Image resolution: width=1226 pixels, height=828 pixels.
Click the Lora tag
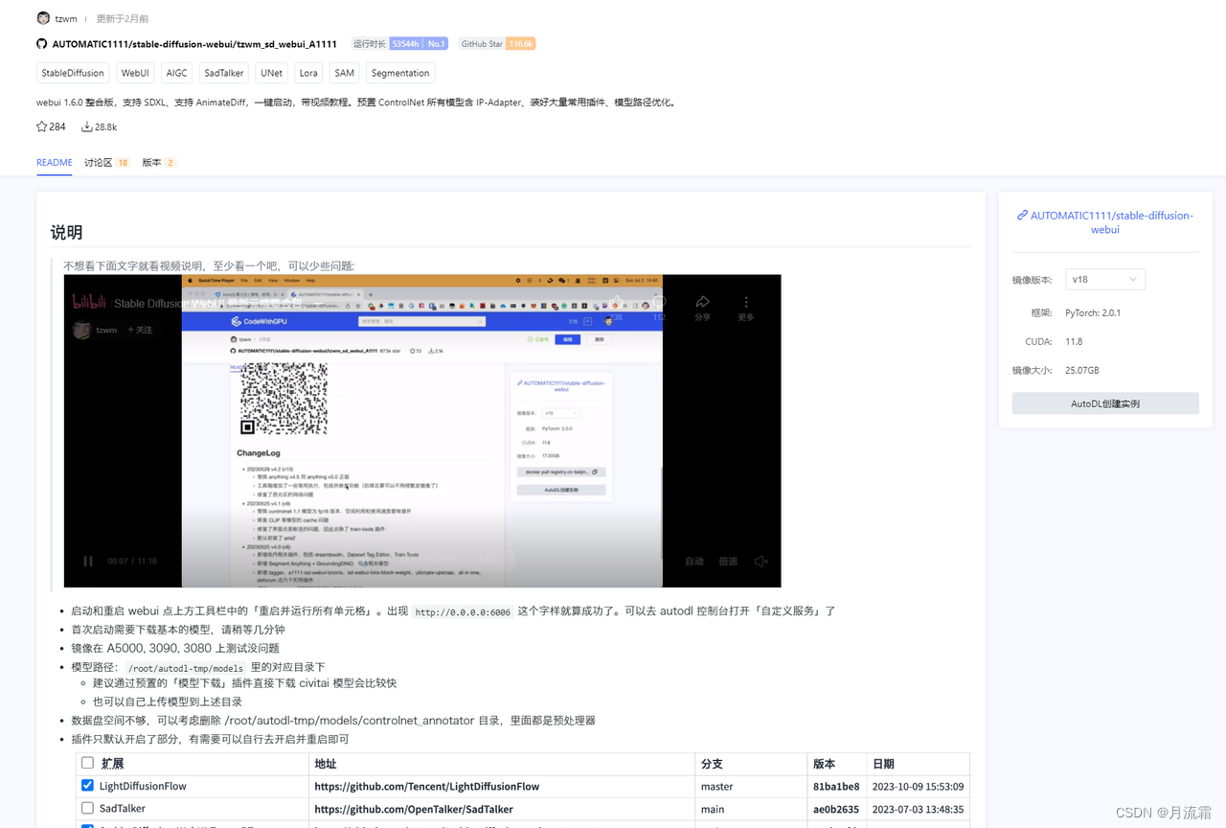308,73
